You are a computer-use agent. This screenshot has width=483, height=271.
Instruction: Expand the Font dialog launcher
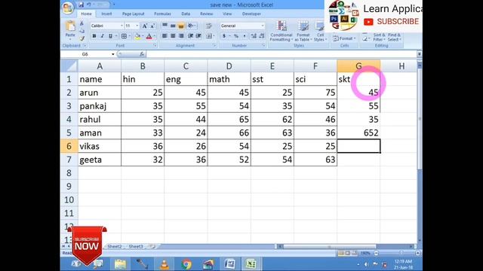[x=155, y=45]
